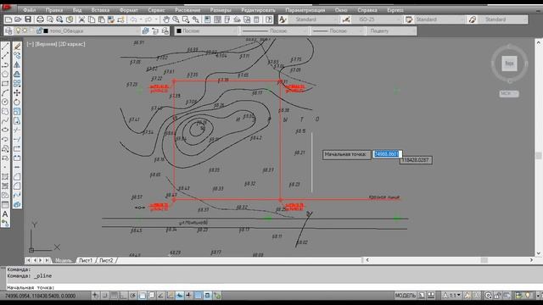Click the Text Style icon before Standard
The image size is (543, 305).
pos(283,19)
